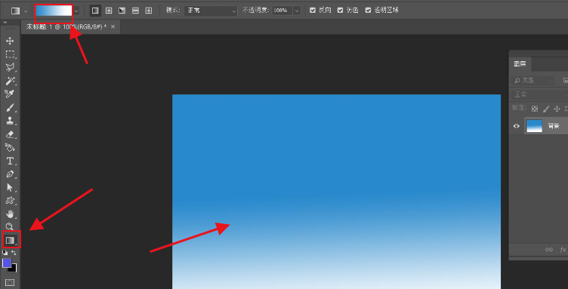Uncheck the 反向 reverse checkbox
Screen dimensions: 568x289
pos(313,11)
